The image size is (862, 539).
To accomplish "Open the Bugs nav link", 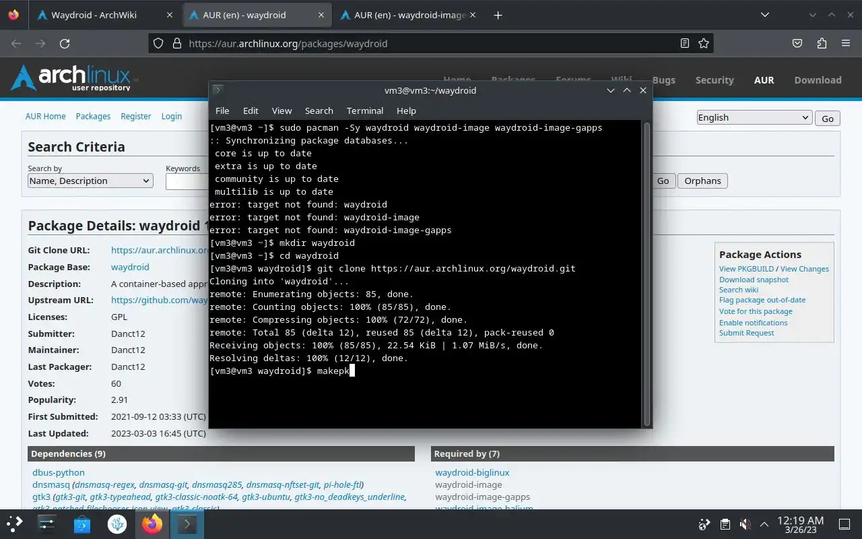I will (x=663, y=80).
